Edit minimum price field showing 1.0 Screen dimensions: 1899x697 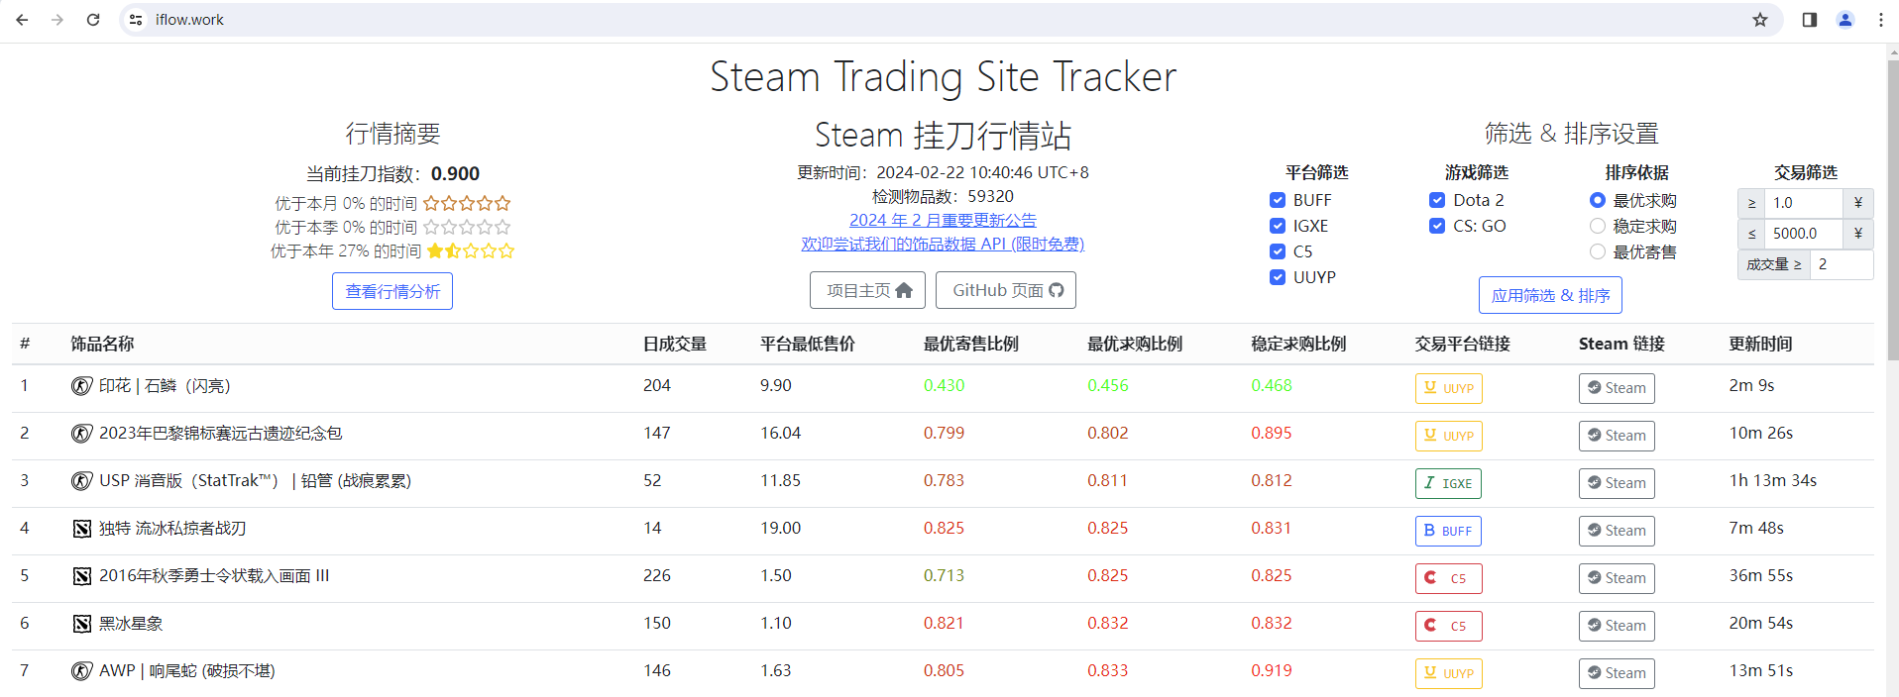coord(1803,203)
